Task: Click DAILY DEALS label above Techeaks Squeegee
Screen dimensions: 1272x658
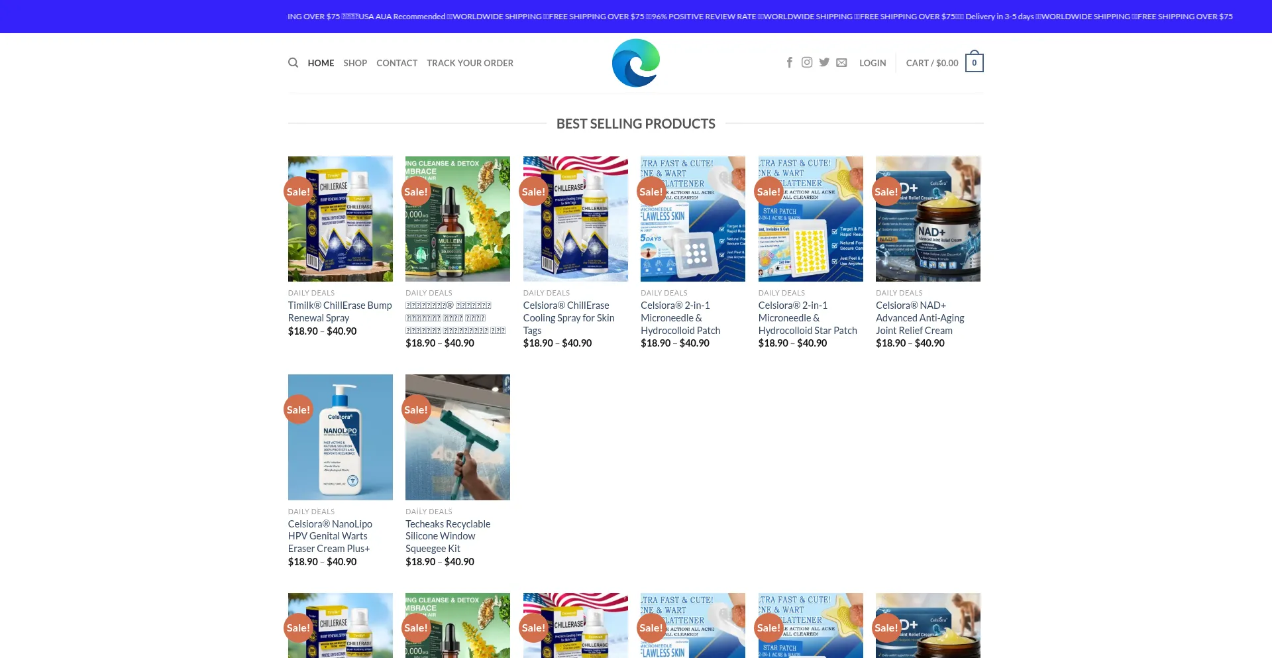Action: (x=429, y=512)
